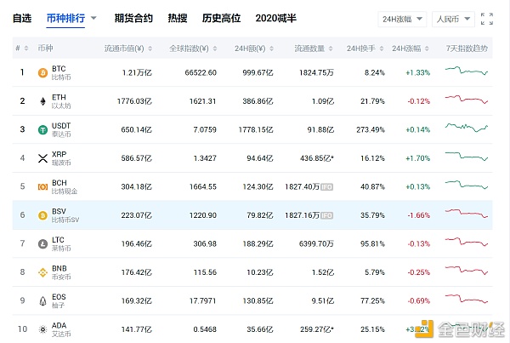
Task: Sort by 24H换手 column arrows
Action: click(x=382, y=49)
